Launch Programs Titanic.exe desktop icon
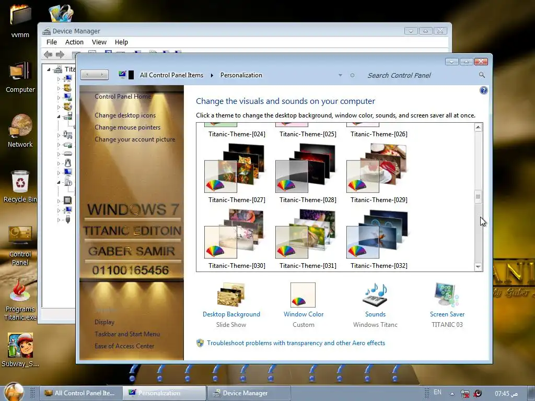The height and width of the screenshot is (401, 535). (20, 300)
